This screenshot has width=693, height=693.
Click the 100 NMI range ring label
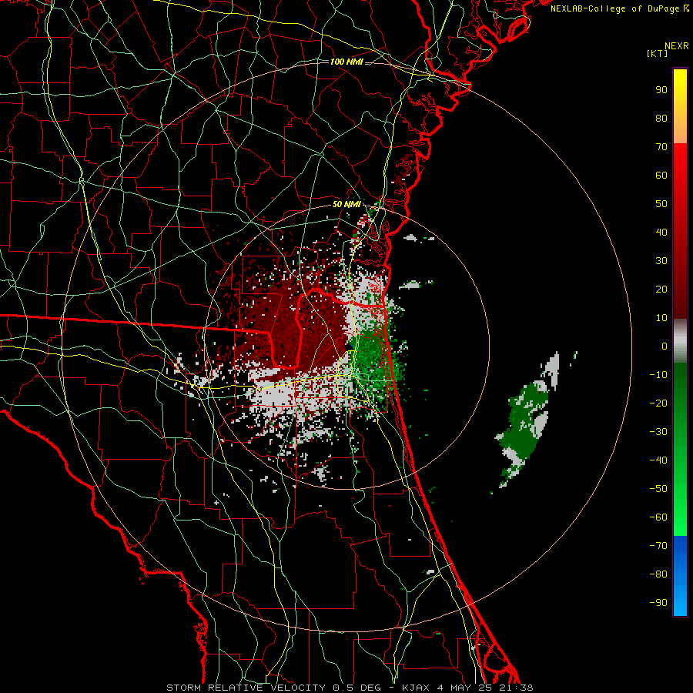pyautogui.click(x=346, y=62)
